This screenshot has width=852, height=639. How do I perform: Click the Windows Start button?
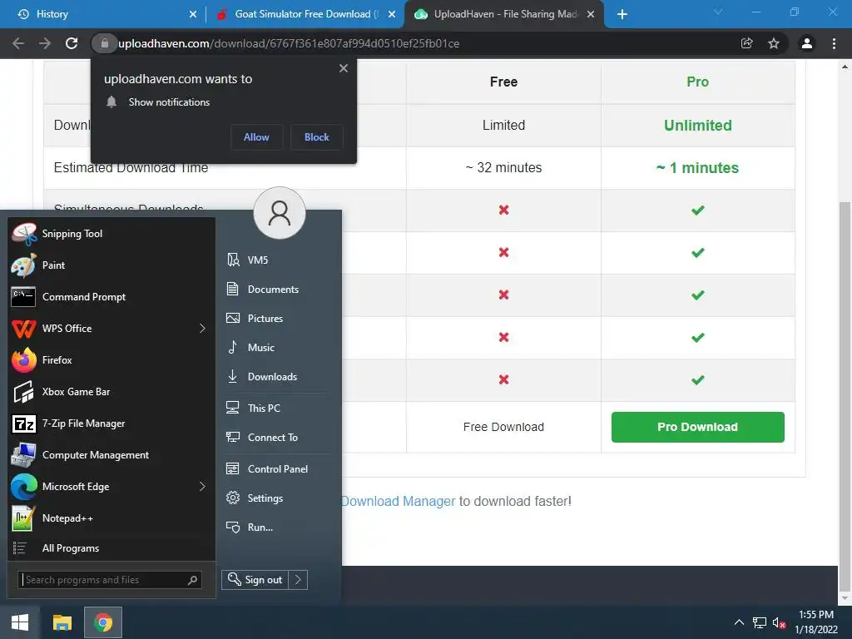[x=20, y=622]
